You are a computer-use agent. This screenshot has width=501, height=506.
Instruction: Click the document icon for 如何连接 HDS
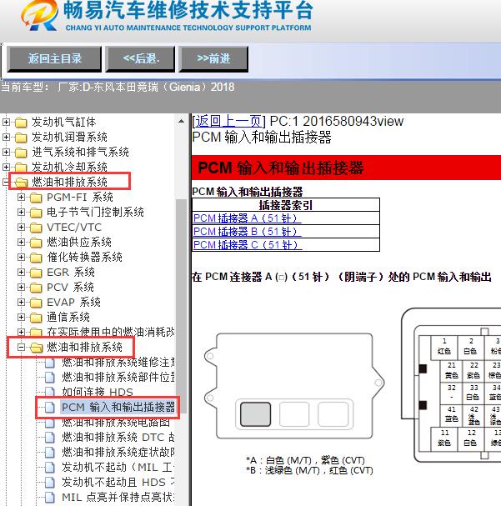click(50, 392)
